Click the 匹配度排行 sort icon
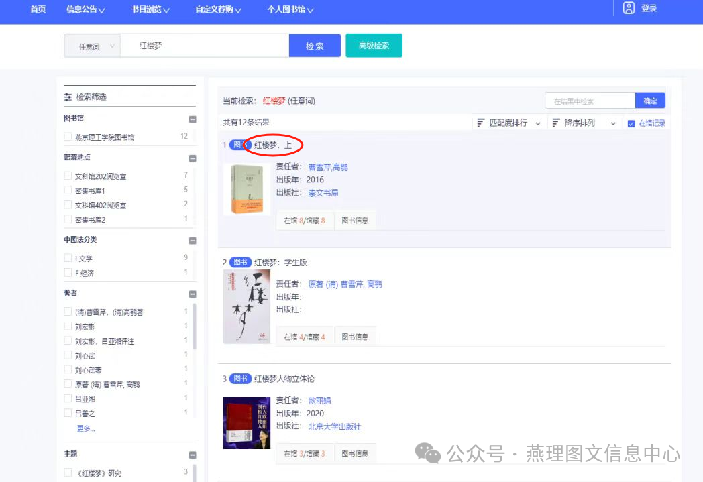This screenshot has height=482, width=703. [x=480, y=123]
